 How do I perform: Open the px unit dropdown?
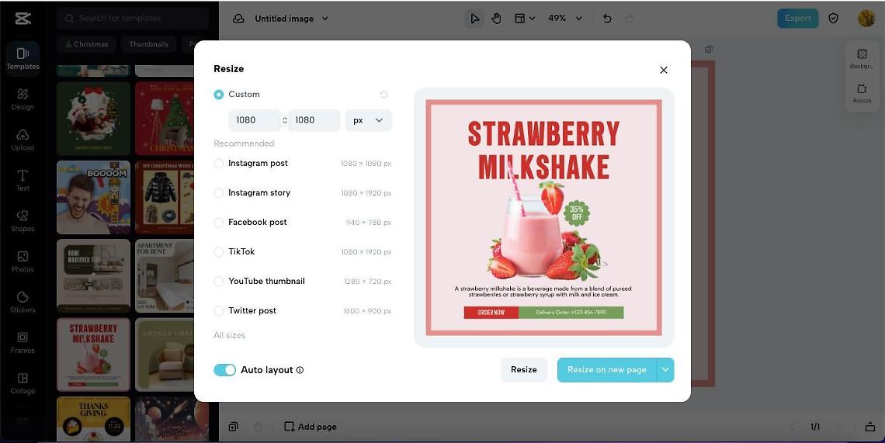click(x=369, y=120)
